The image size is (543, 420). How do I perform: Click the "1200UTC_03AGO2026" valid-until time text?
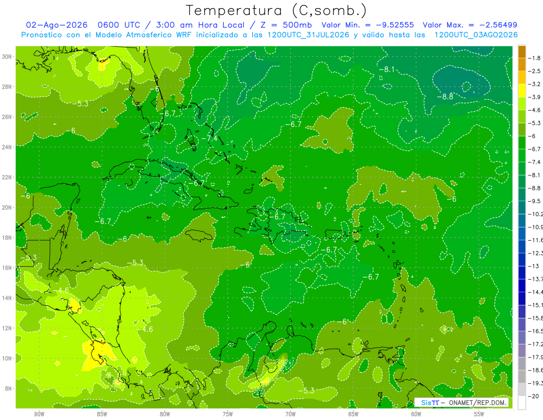click(476, 35)
